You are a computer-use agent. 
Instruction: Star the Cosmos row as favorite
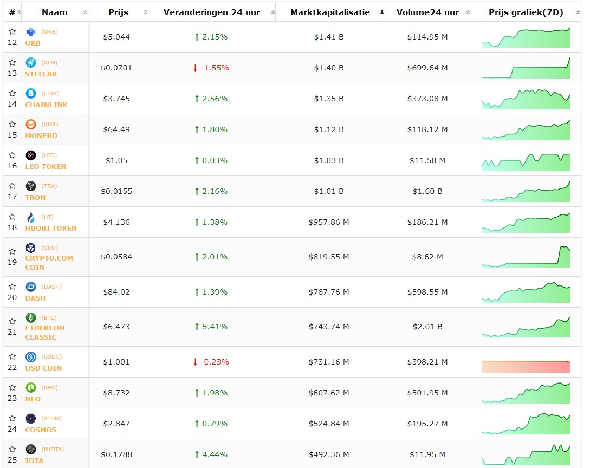click(12, 419)
